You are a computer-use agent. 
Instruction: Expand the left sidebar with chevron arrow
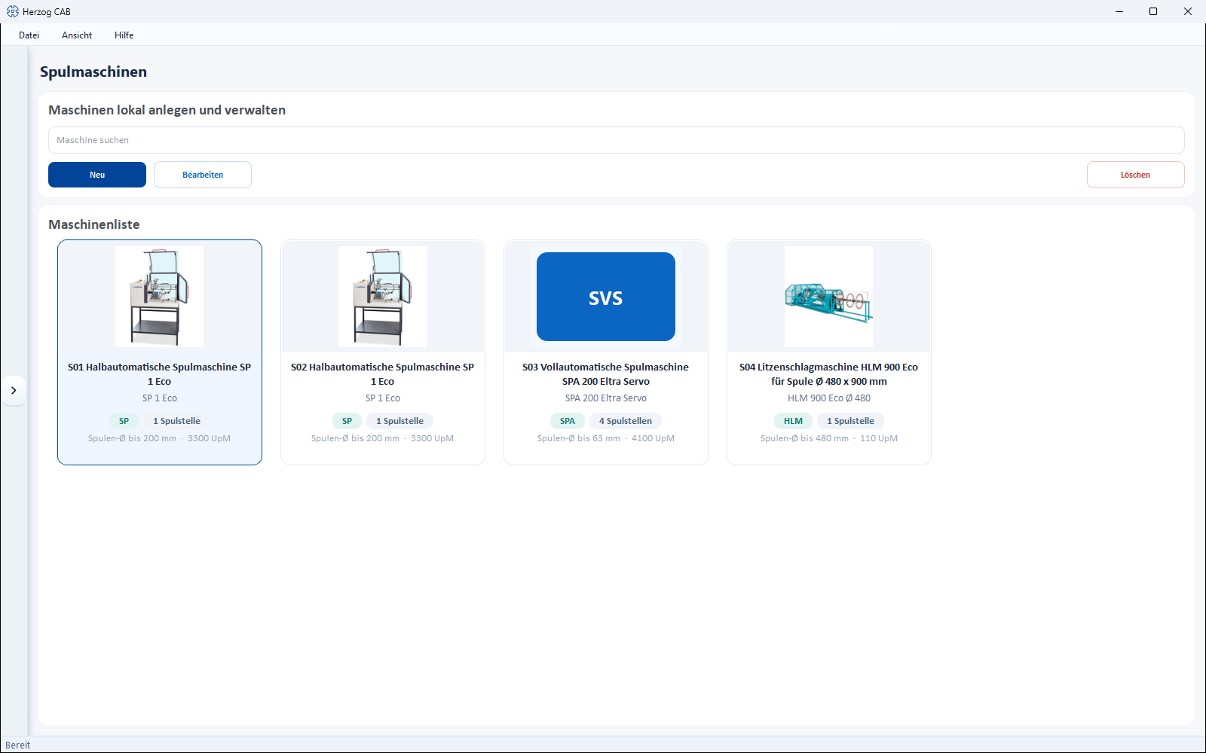[x=14, y=390]
